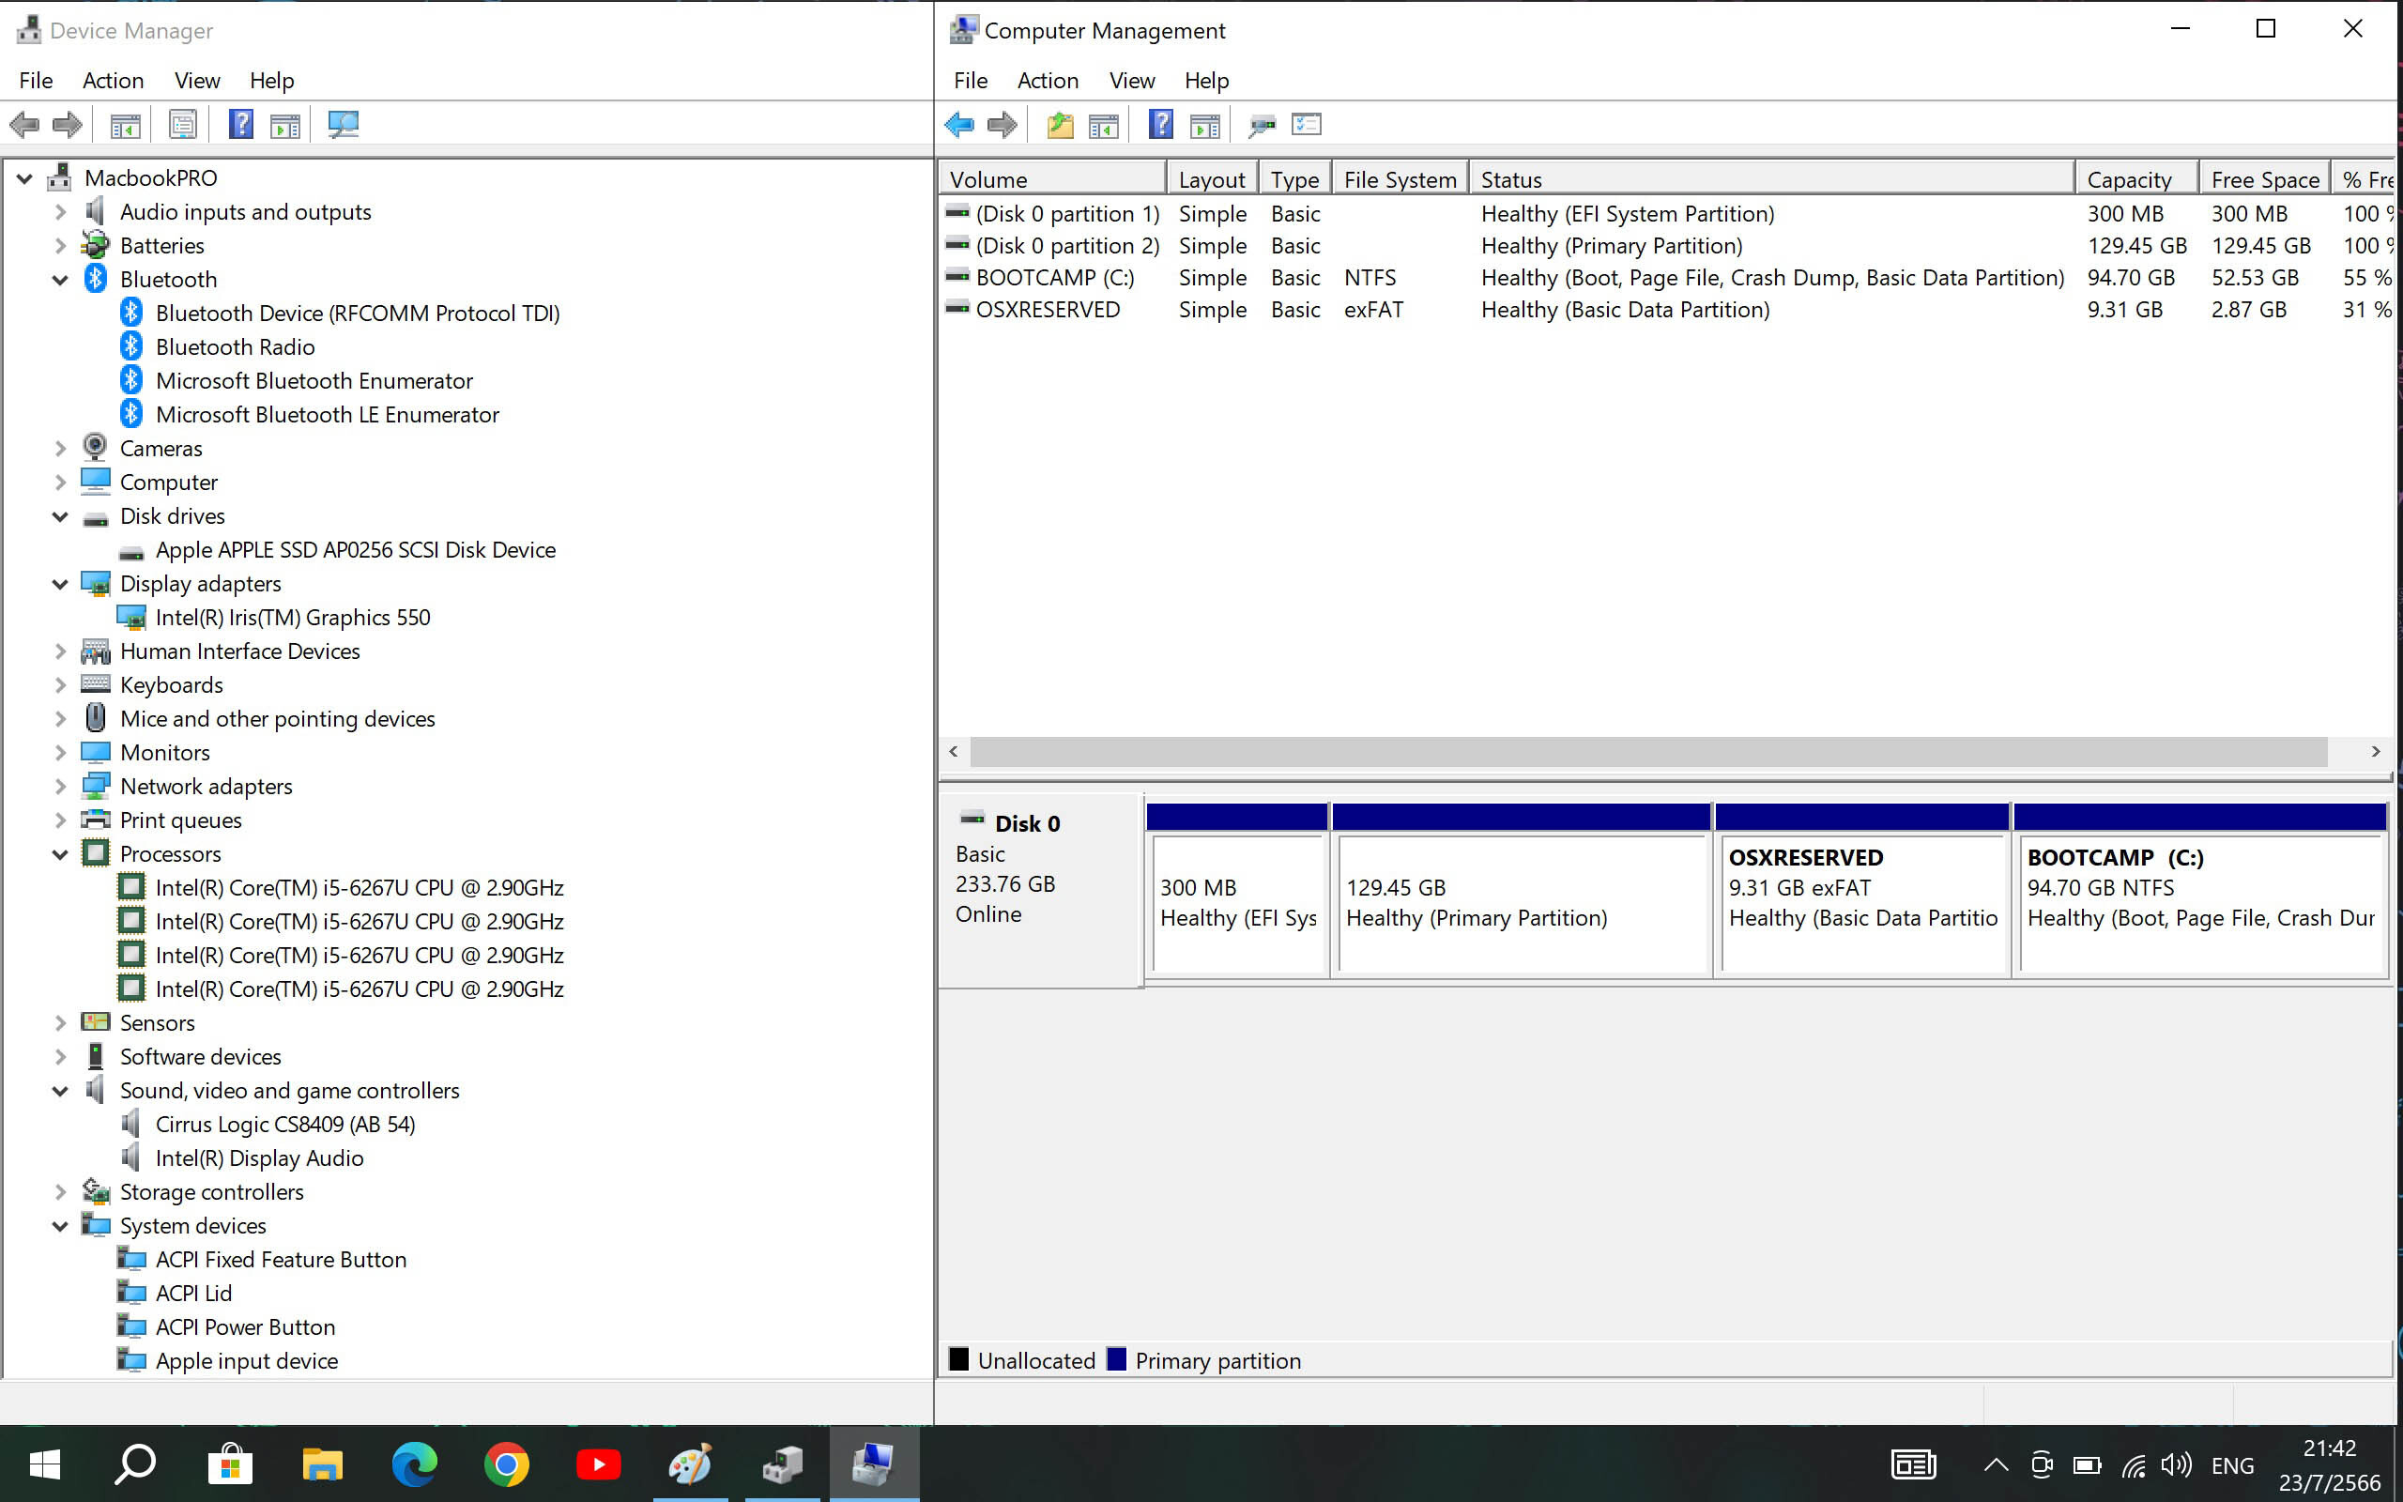
Task: Collapse the MacbookPRO root node
Action: coord(24,178)
